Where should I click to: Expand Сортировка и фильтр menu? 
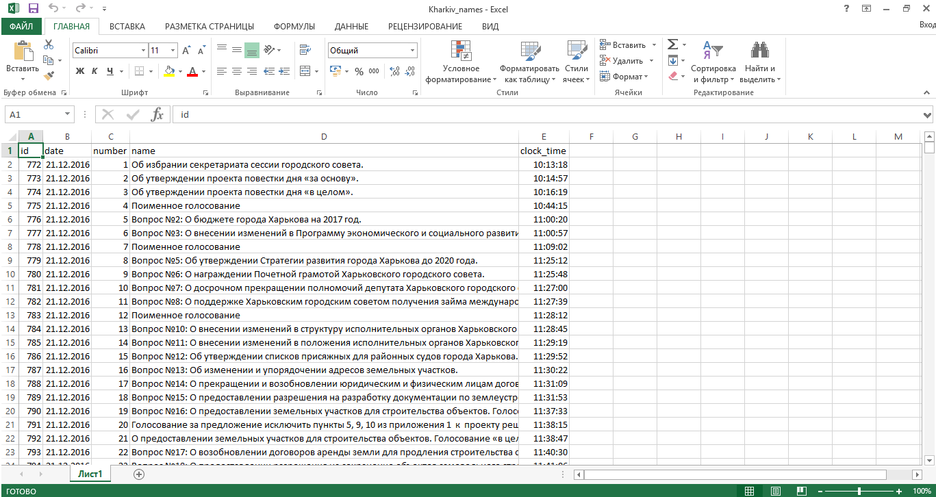(x=713, y=62)
